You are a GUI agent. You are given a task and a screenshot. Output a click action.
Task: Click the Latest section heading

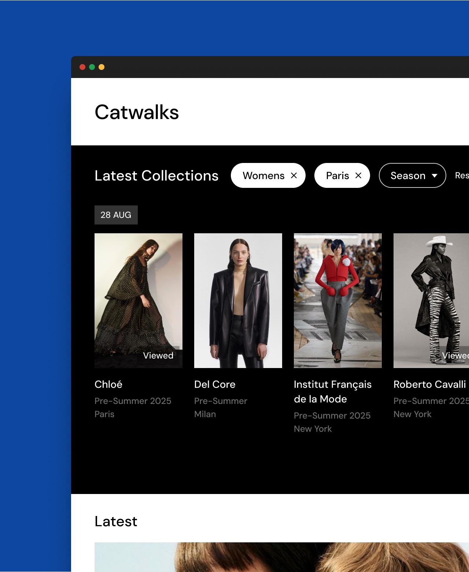point(116,521)
